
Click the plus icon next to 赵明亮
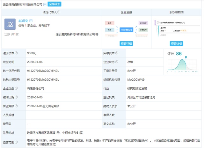click(x=31, y=21)
